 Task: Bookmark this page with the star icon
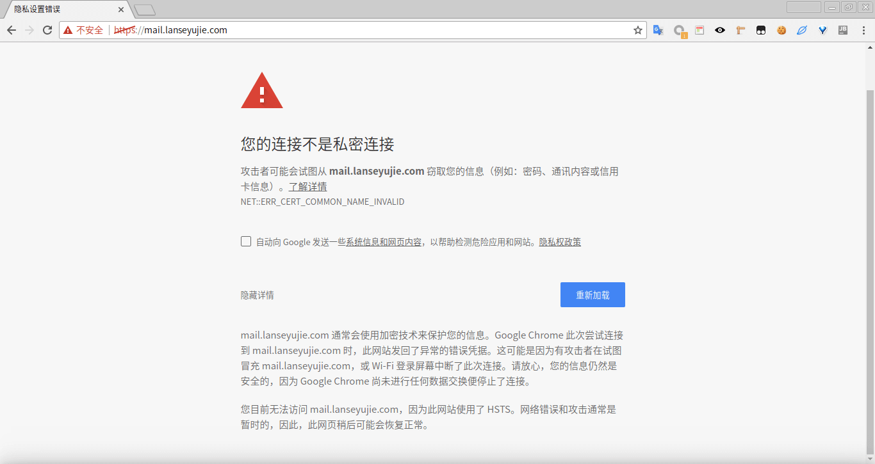pos(638,30)
